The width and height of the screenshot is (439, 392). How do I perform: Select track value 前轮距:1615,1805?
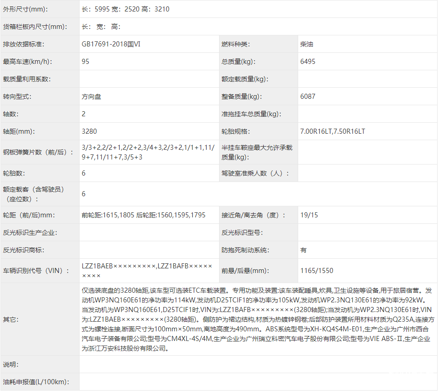tap(144, 215)
